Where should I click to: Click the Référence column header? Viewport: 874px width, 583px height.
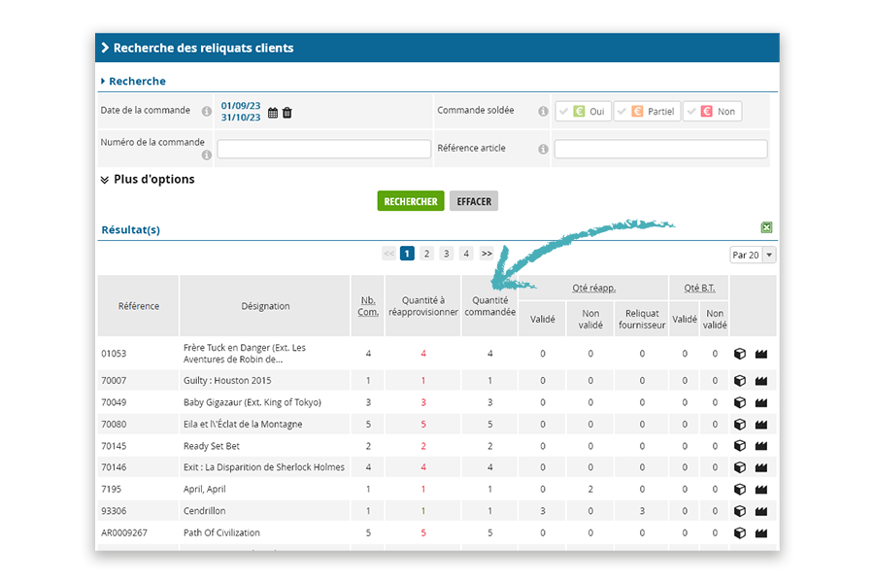tap(139, 306)
